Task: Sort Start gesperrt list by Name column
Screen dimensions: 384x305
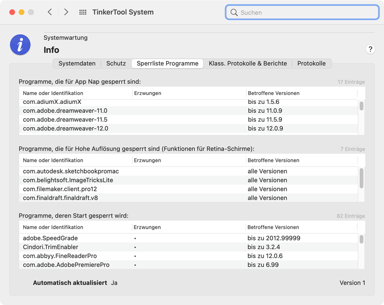Action: click(76, 227)
